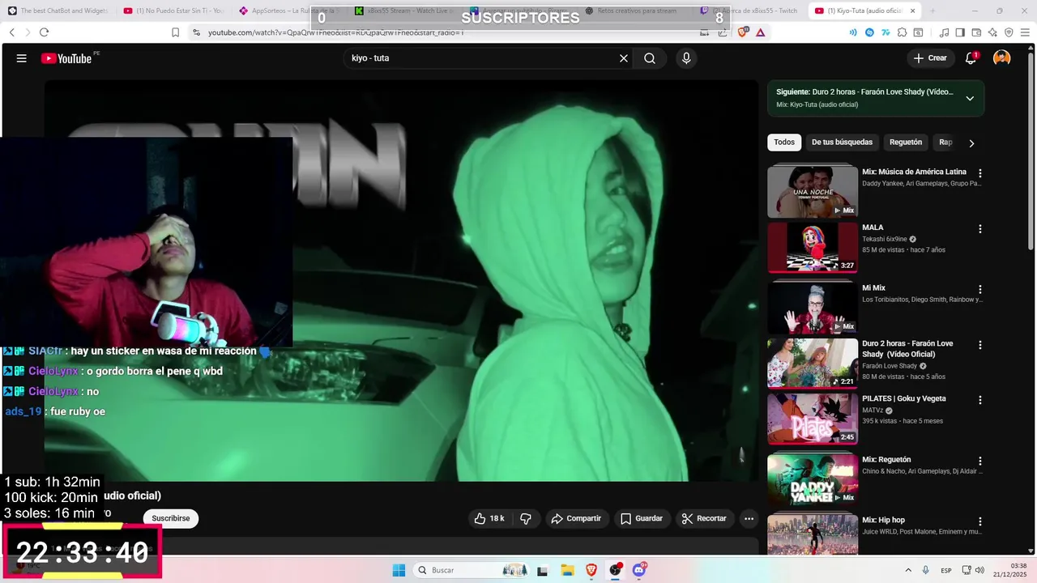Open the Brave VPN shield icon
The height and width of the screenshot is (583, 1037).
click(x=1009, y=32)
